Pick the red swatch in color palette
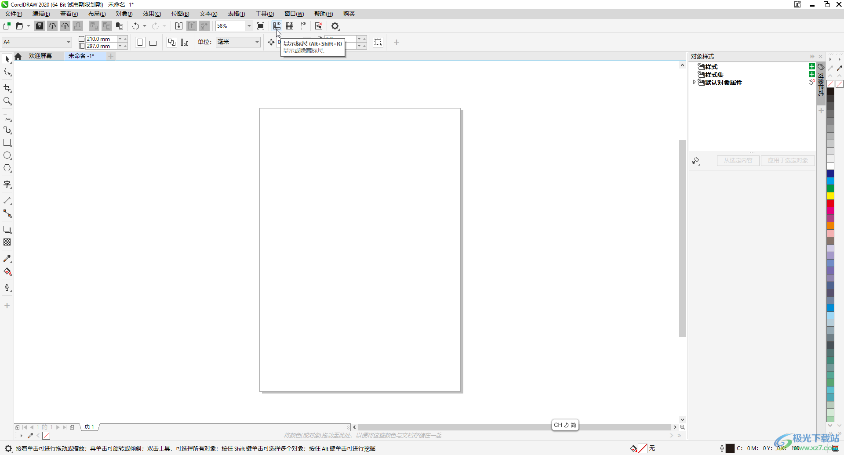Screen dimensions: 844x455 coord(830,203)
